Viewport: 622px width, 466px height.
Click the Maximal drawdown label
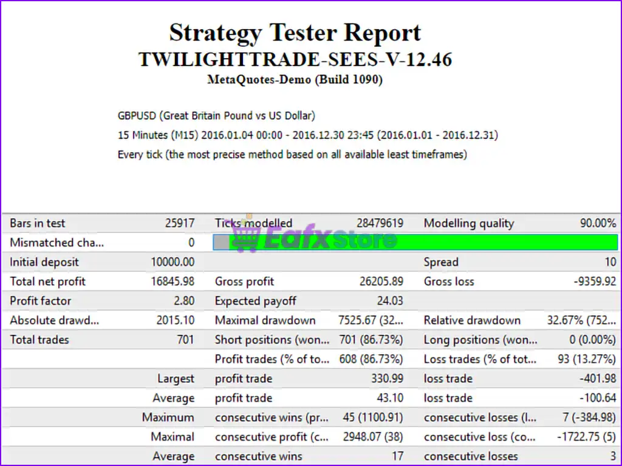tap(265, 320)
